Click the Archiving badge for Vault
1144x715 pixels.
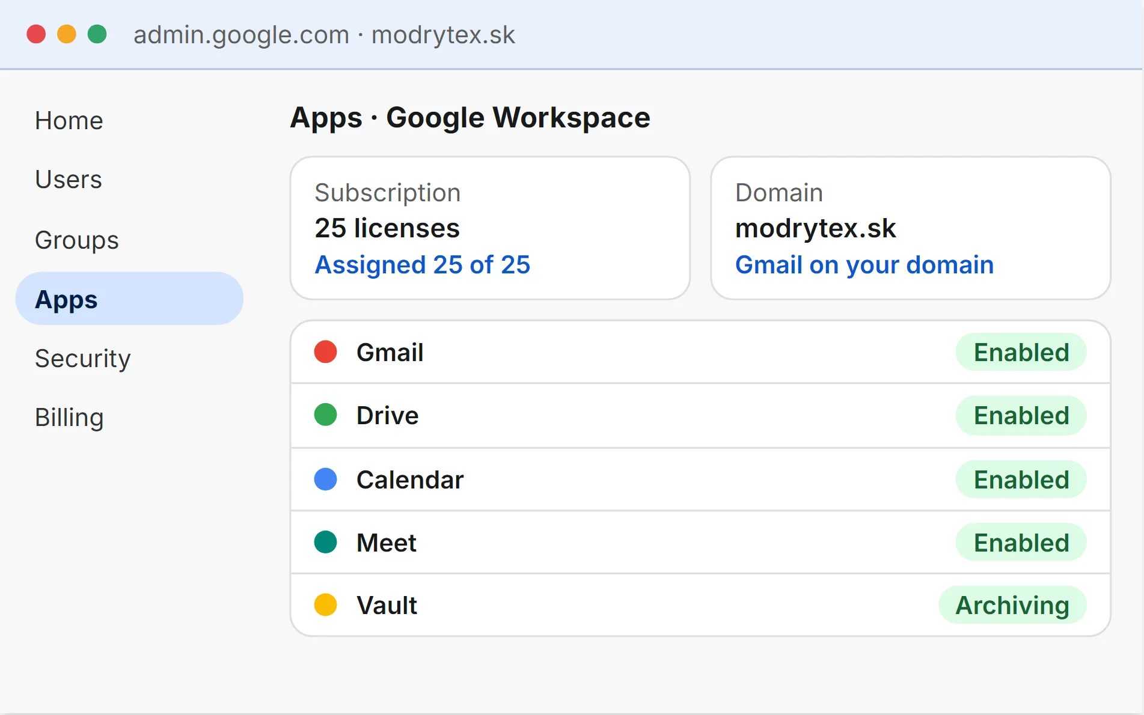point(1012,605)
